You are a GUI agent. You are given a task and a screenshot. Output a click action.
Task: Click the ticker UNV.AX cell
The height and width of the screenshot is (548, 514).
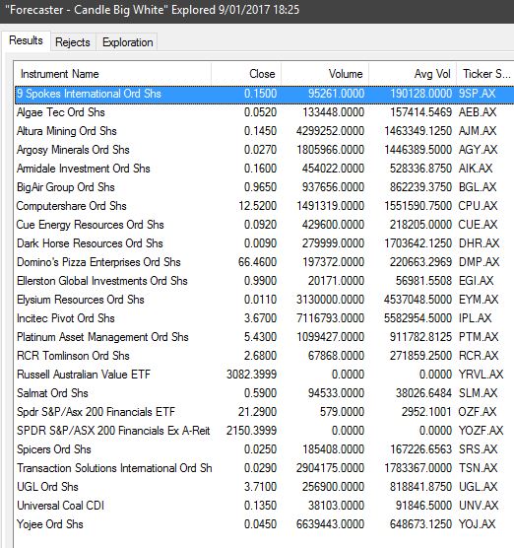pyautogui.click(x=479, y=506)
